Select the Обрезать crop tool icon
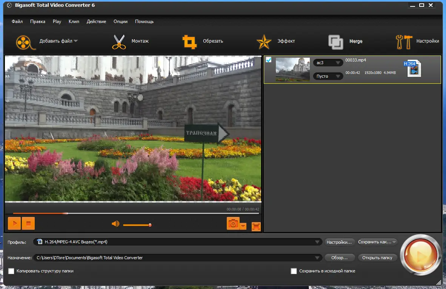The width and height of the screenshot is (446, 289). [189, 42]
